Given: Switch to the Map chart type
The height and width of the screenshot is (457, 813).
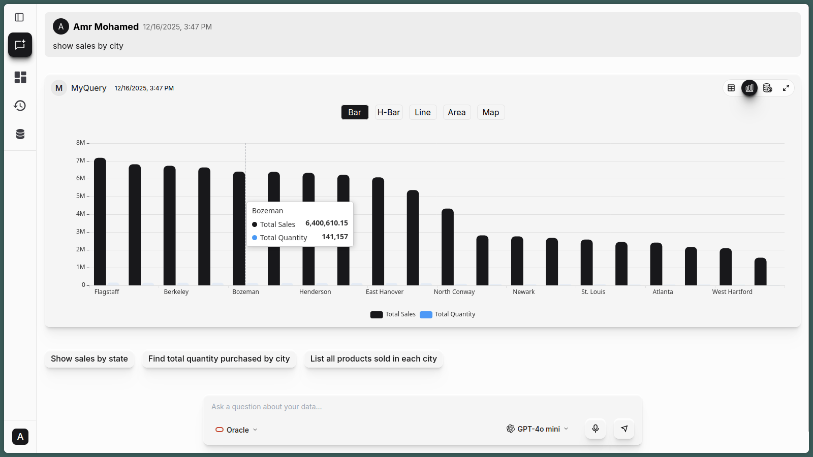Looking at the screenshot, I should click(490, 112).
